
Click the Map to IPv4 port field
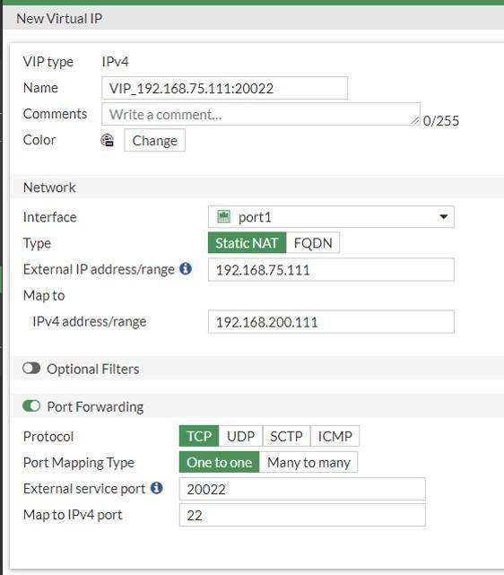302,515
